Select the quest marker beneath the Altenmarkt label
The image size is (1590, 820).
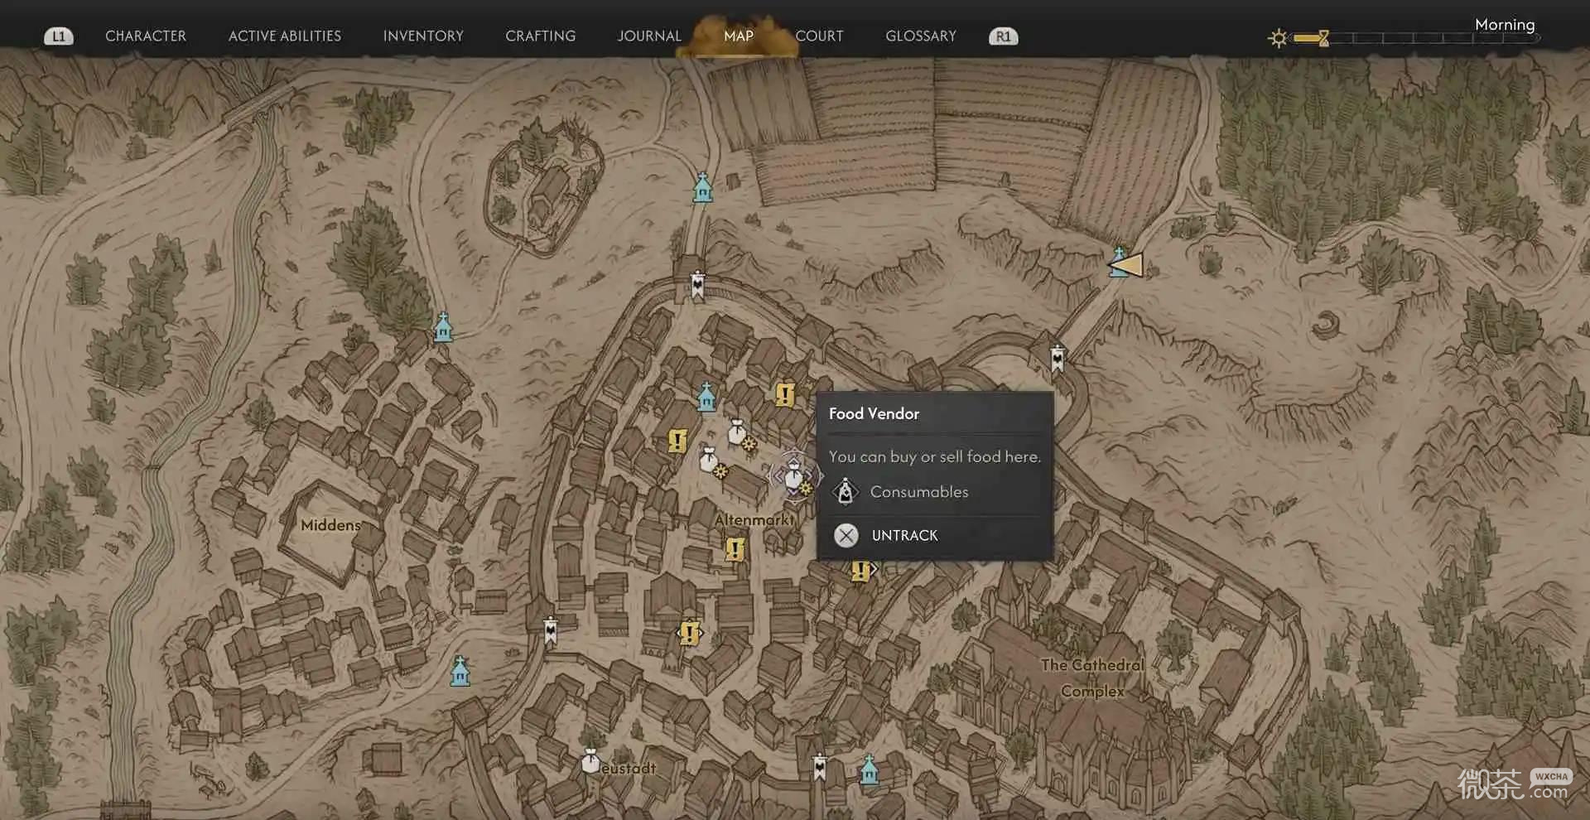[x=735, y=549]
